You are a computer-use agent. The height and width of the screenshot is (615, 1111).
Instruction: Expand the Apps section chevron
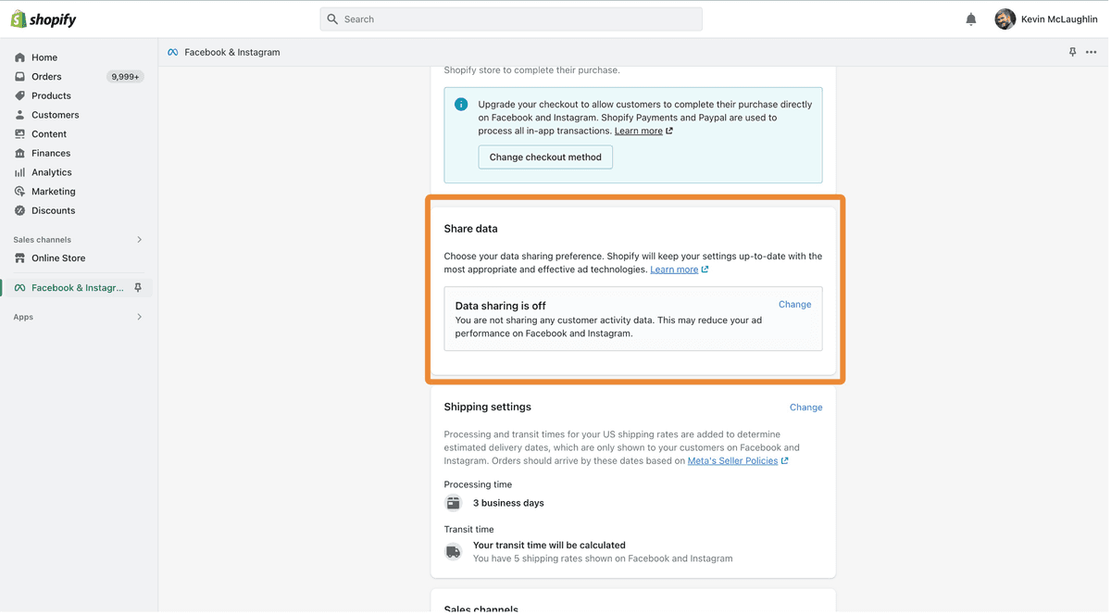click(140, 317)
